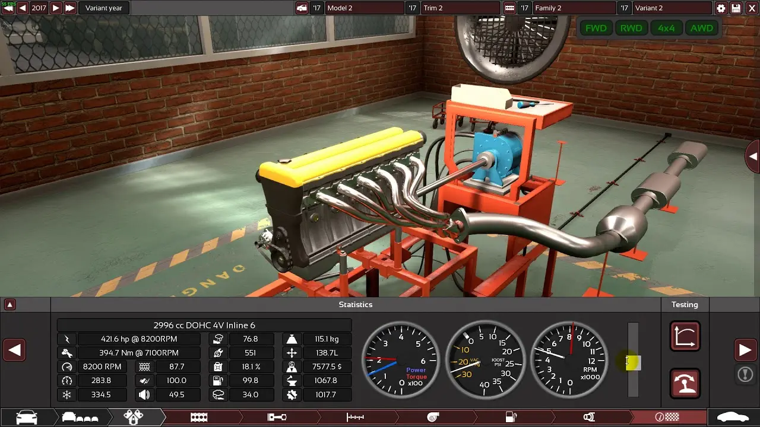Screen dimensions: 760x427
Task: Open the car model tab
Action: point(27,417)
